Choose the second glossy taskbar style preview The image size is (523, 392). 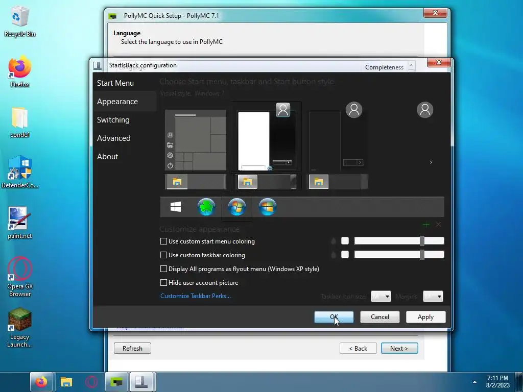tap(266, 182)
